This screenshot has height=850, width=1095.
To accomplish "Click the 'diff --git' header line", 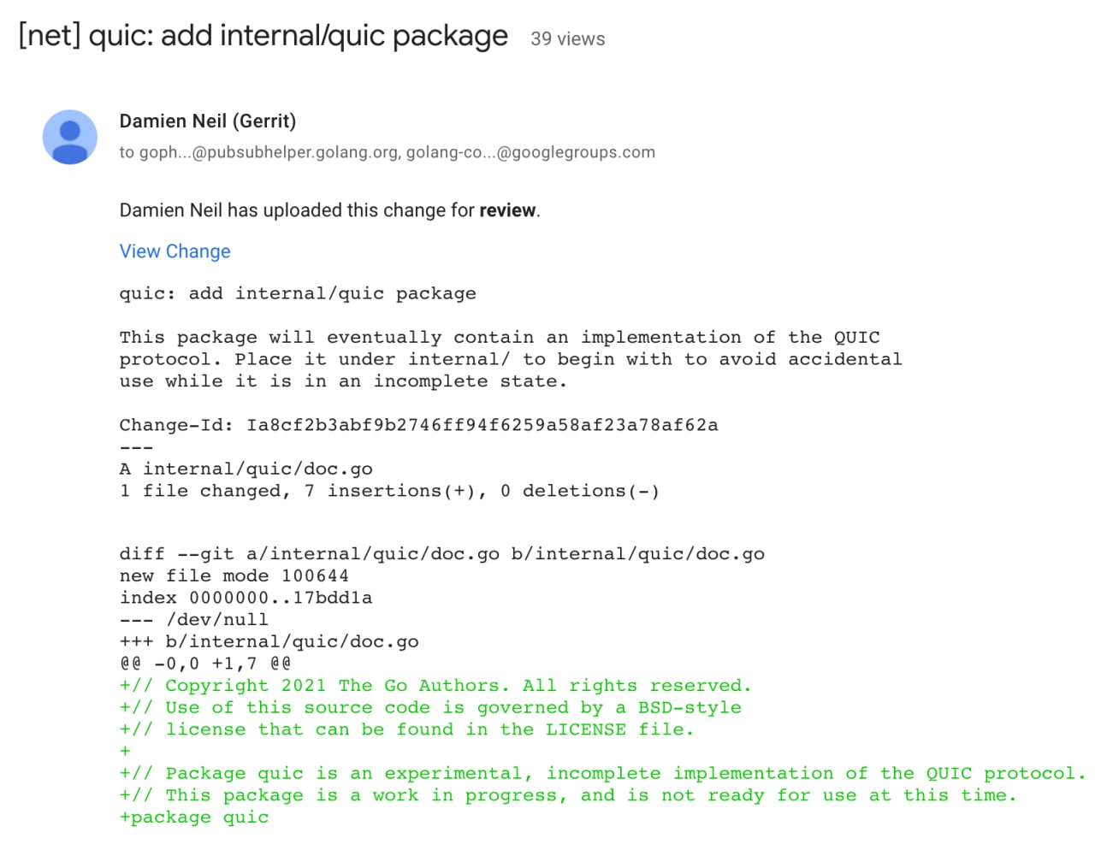I will [442, 554].
